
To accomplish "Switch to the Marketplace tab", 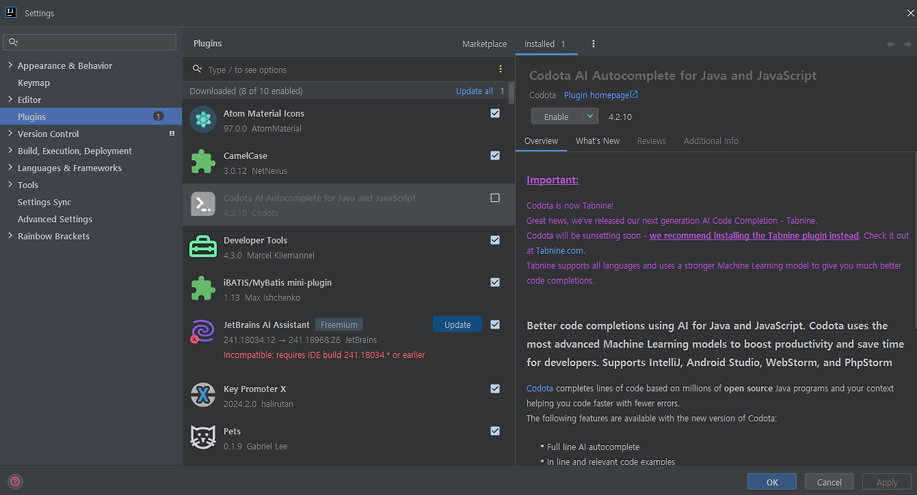I will click(484, 44).
